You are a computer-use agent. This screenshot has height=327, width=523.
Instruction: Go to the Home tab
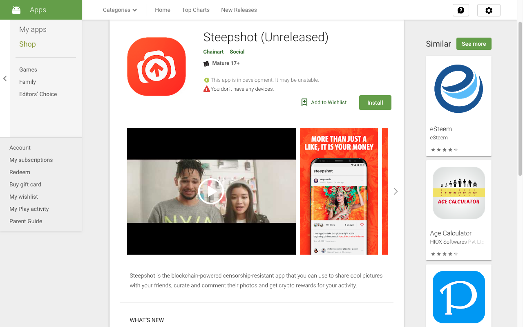(163, 10)
